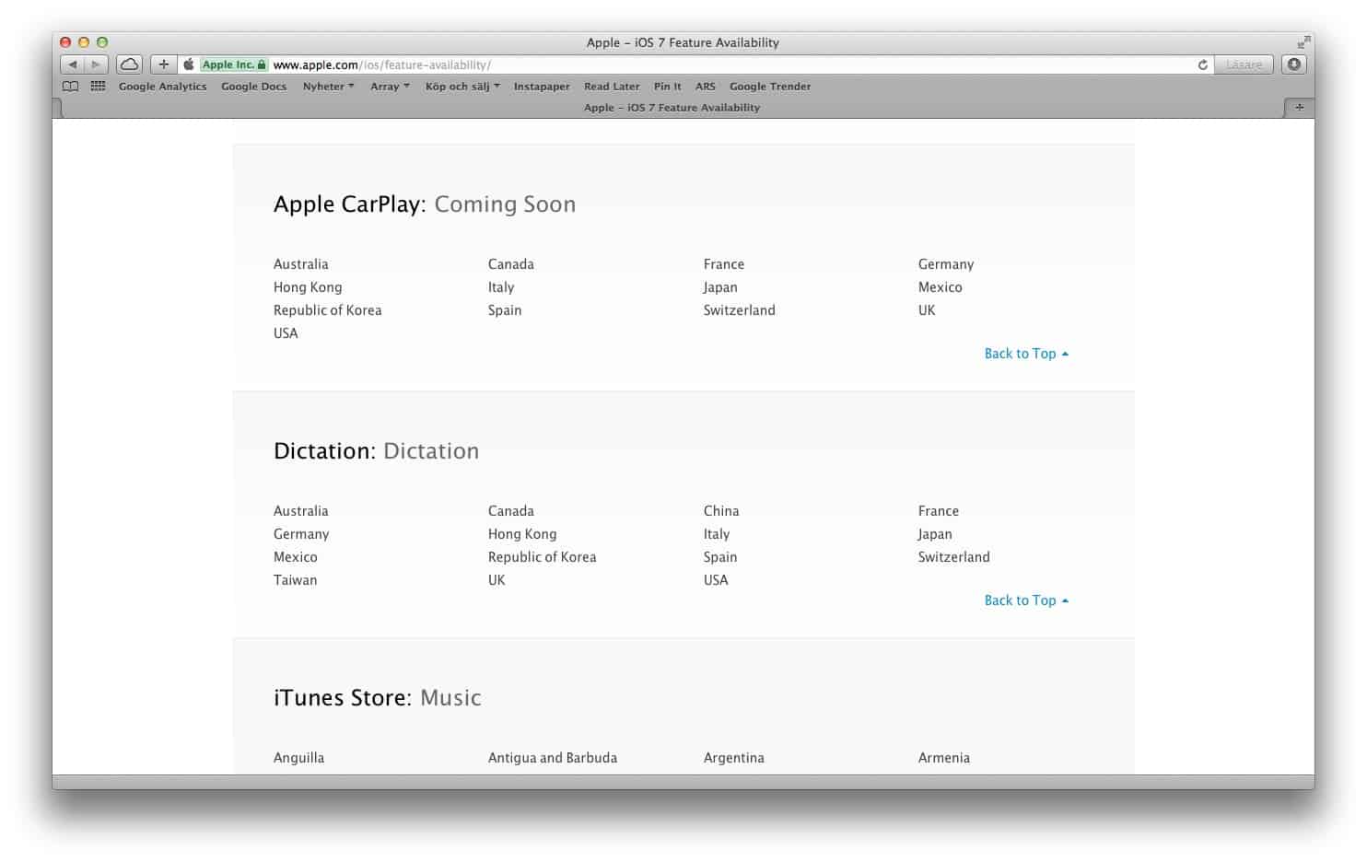The width and height of the screenshot is (1367, 862).
Task: Click the iTunes Store: Music heading
Action: (x=377, y=698)
